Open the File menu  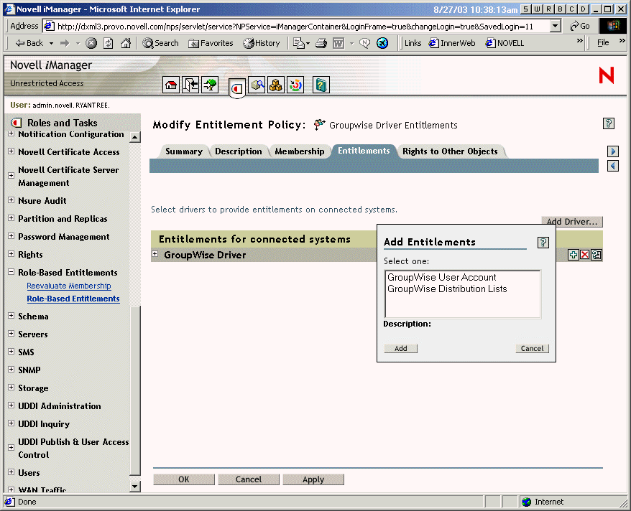[601, 42]
